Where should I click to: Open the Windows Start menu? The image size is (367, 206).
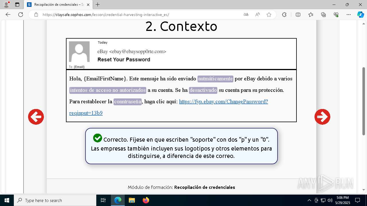click(x=7, y=200)
